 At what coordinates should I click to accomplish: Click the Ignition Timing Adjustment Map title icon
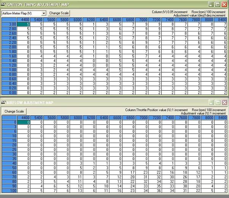point(3,5)
